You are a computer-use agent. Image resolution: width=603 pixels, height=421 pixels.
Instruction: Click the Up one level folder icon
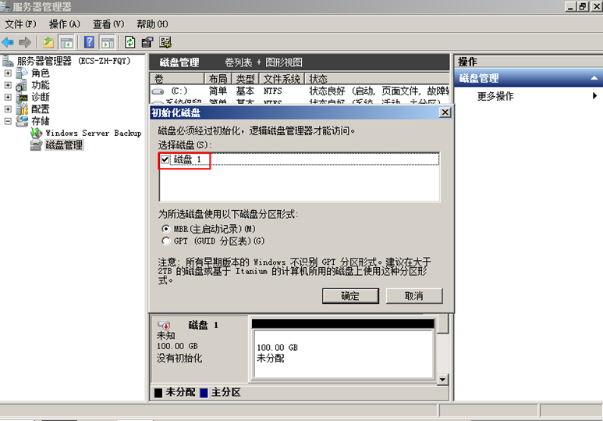click(x=48, y=42)
